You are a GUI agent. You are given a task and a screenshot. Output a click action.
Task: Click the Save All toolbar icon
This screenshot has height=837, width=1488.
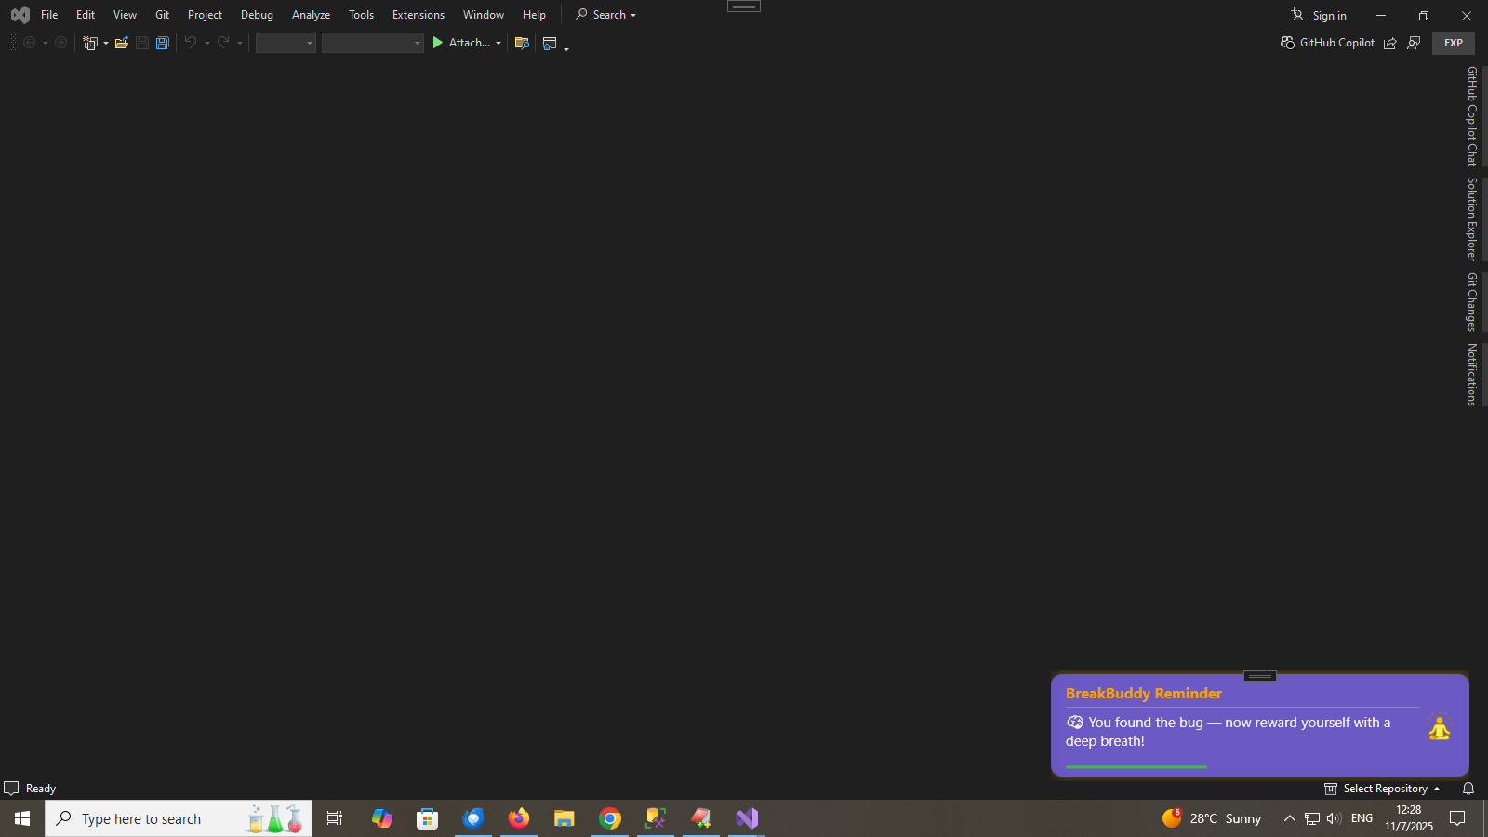tap(163, 43)
